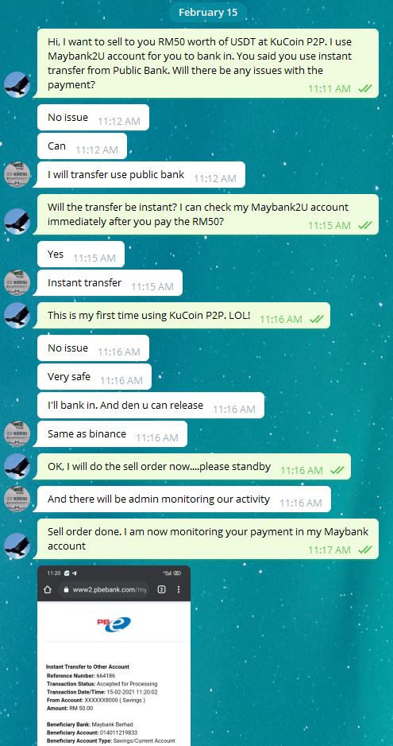Select the 'Sell order done' message bubble

(x=208, y=538)
